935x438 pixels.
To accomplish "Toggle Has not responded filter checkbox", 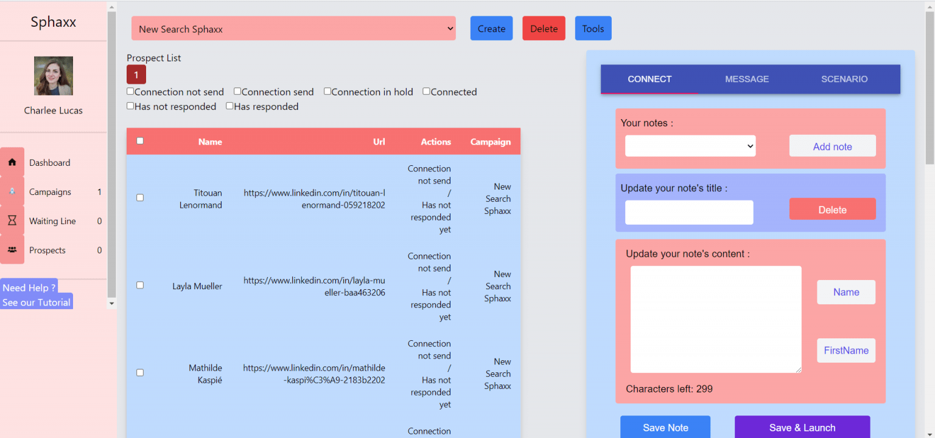I will coord(130,106).
